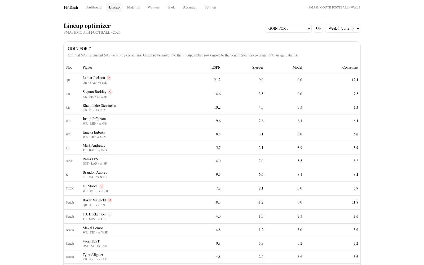Click the ESPN column header
The height and width of the screenshot is (265, 424).
pyautogui.click(x=216, y=68)
